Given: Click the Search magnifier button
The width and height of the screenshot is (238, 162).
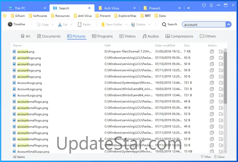Looking at the screenshot, I should click(x=170, y=24).
